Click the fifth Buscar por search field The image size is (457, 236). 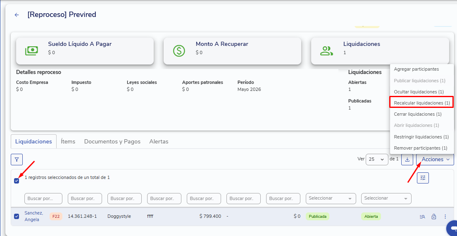point(204,198)
